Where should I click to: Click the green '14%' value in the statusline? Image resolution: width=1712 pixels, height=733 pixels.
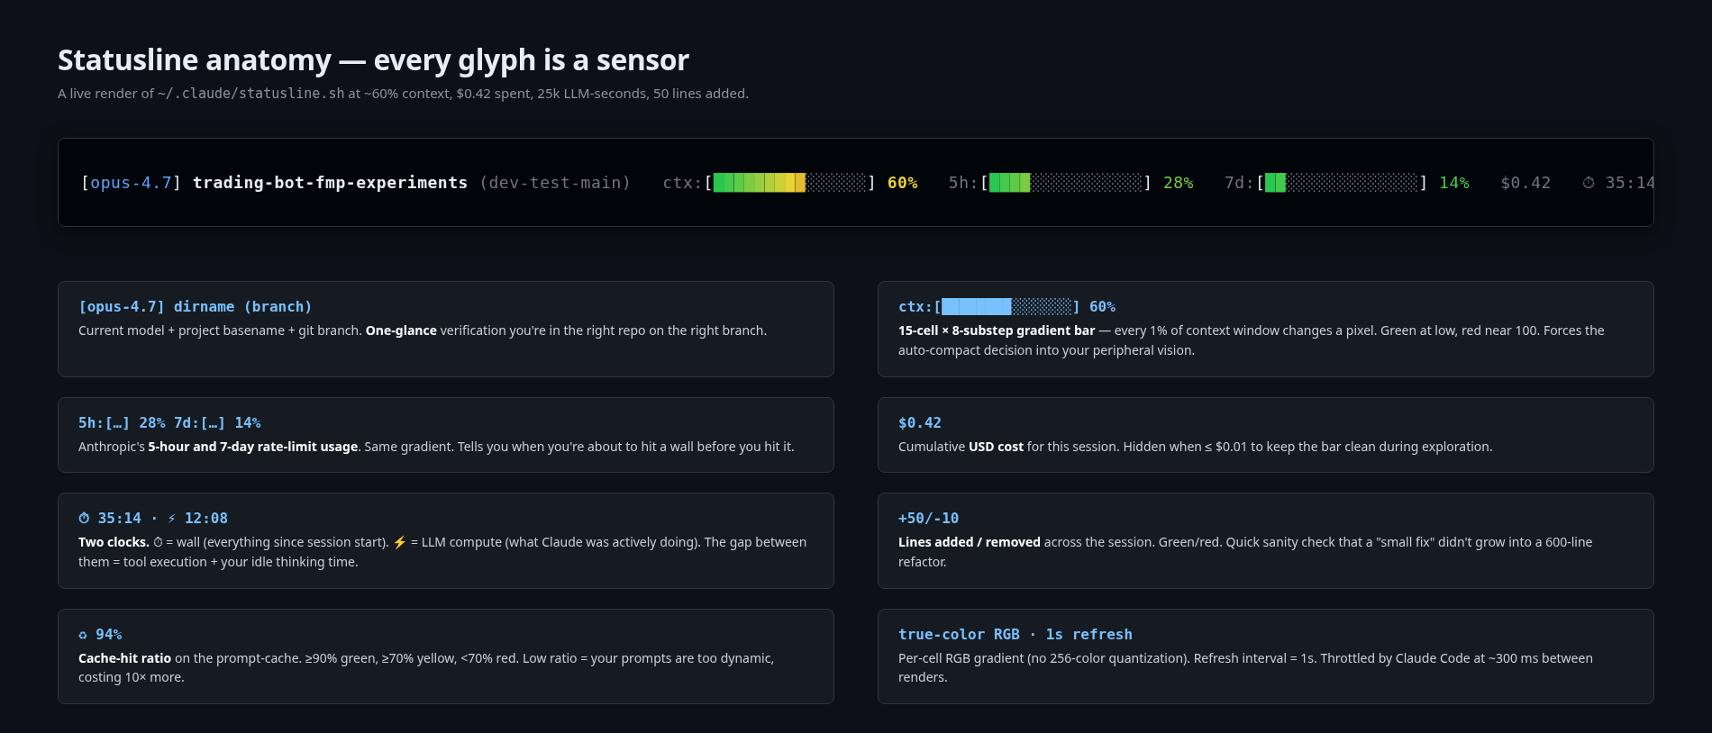point(1454,183)
